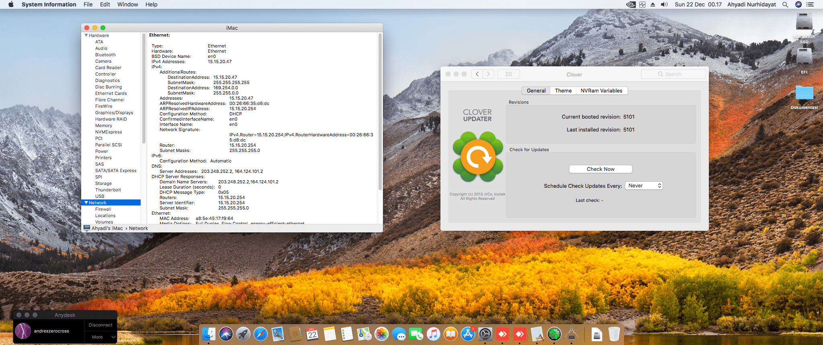The width and height of the screenshot is (823, 345).
Task: Click the activity graph menu bar icon
Action: point(643,4)
